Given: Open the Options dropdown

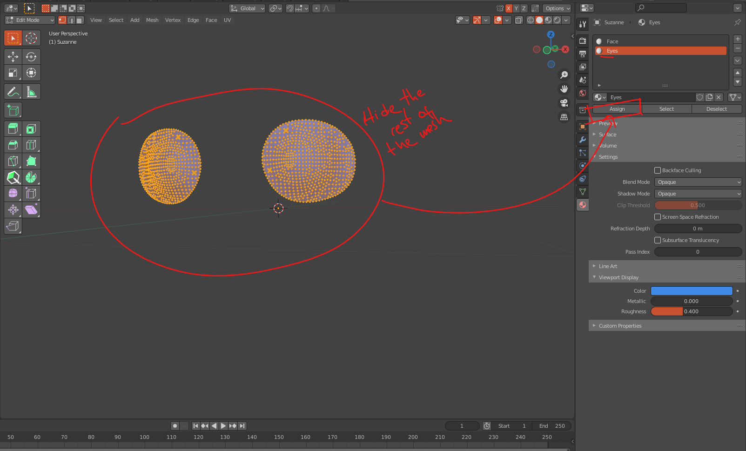Looking at the screenshot, I should pos(557,8).
